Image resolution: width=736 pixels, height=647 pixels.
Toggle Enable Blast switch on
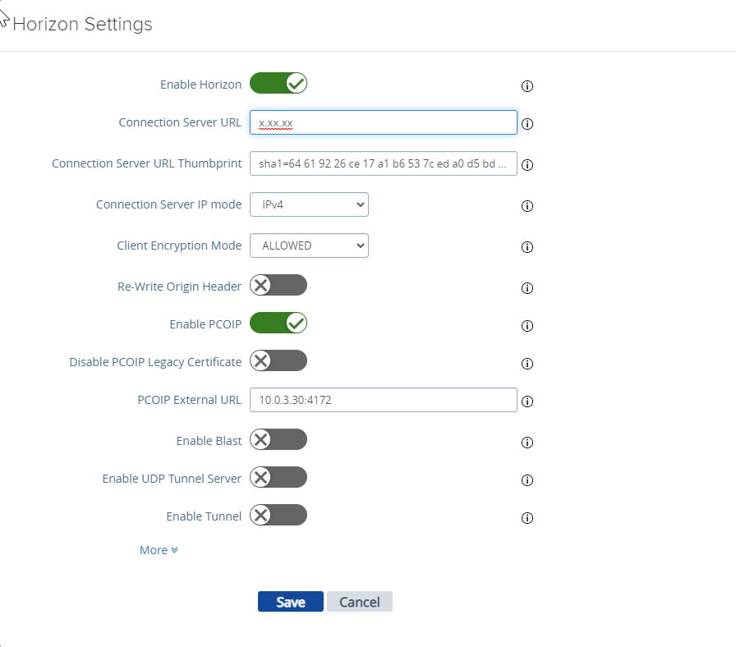(x=278, y=439)
